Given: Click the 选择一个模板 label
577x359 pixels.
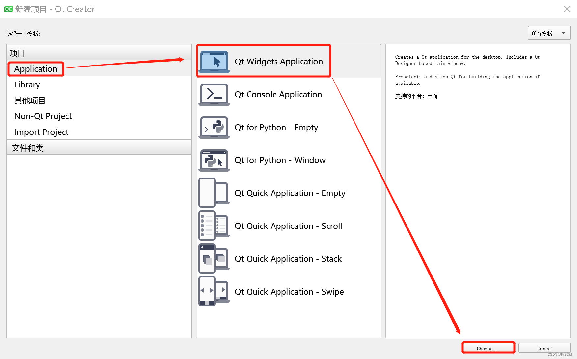Looking at the screenshot, I should pyautogui.click(x=24, y=34).
